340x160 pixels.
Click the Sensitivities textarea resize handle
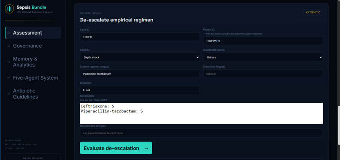(321, 123)
